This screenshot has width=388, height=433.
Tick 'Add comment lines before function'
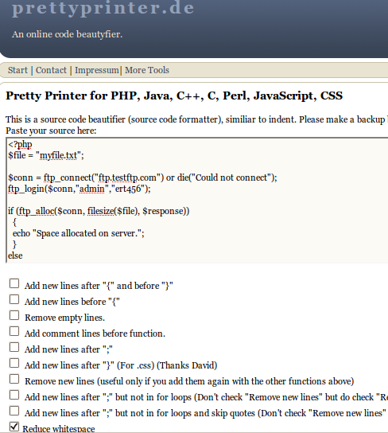[x=14, y=331]
